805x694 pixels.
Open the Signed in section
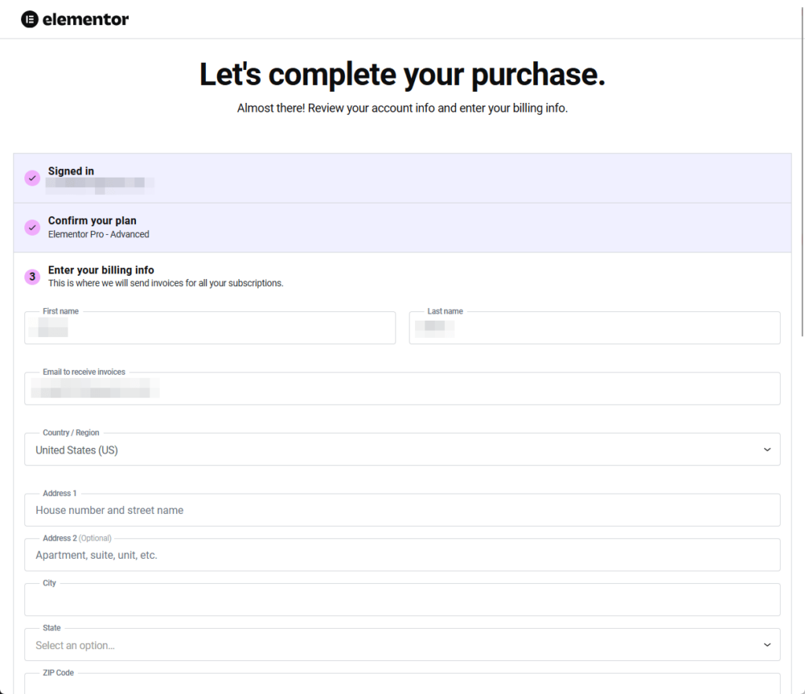tap(402, 178)
